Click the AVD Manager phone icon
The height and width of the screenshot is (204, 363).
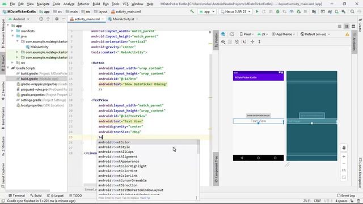tap(336, 11)
